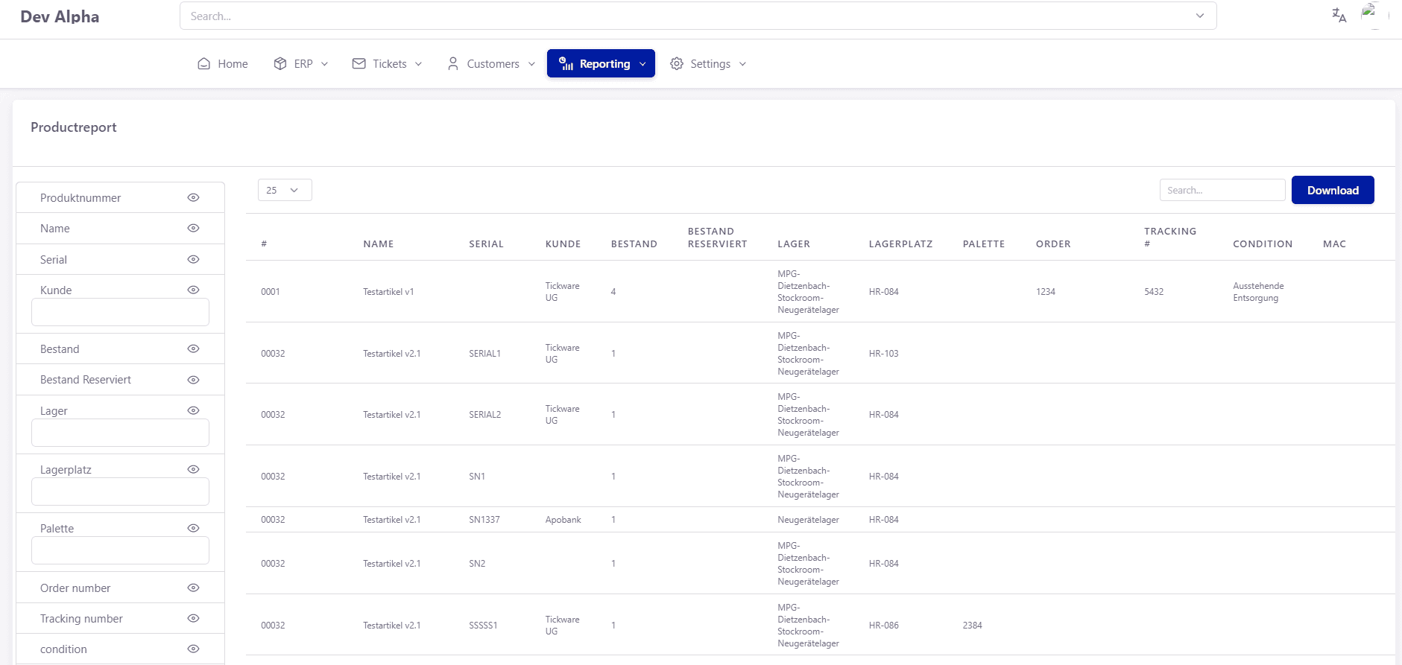
Task: Click the 0001 product number cell
Action: point(271,291)
